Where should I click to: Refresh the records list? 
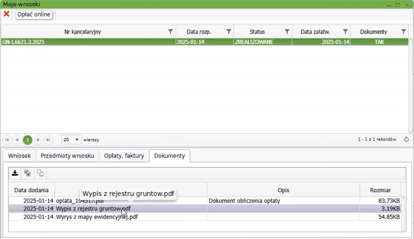406,140
